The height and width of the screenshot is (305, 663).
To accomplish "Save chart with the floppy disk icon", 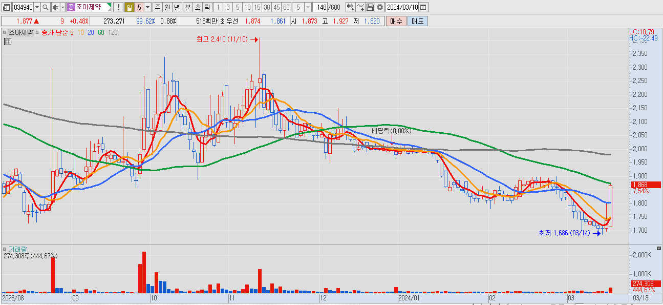I will (x=370, y=7).
